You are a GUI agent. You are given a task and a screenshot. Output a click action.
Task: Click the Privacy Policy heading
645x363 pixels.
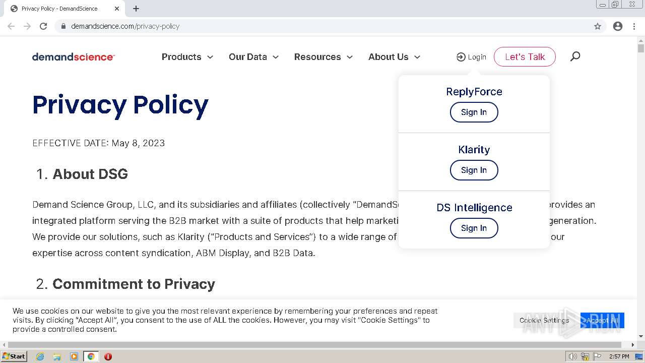click(120, 105)
